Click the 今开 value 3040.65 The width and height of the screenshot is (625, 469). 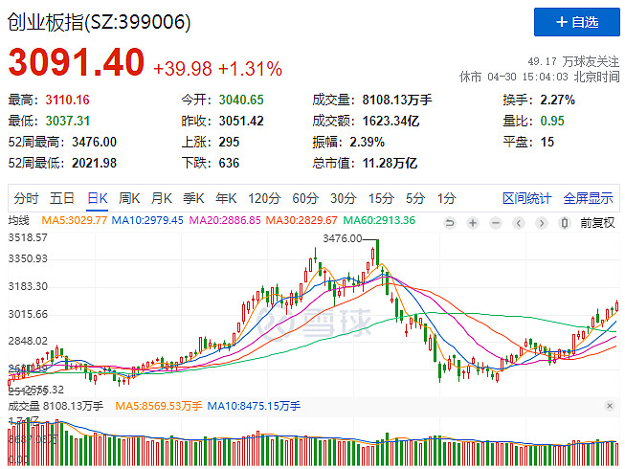[x=241, y=100]
